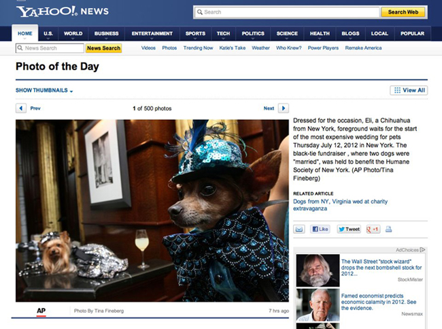Click the Yahoo! News logo
The image size is (442, 329).
pos(63,12)
